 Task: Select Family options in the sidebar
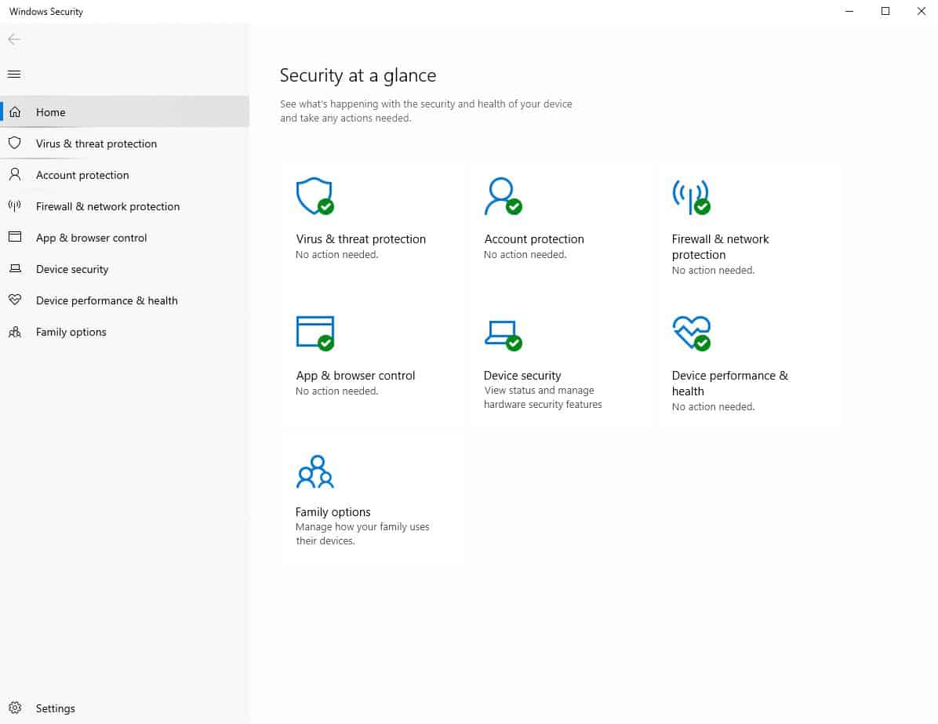[x=125, y=332]
